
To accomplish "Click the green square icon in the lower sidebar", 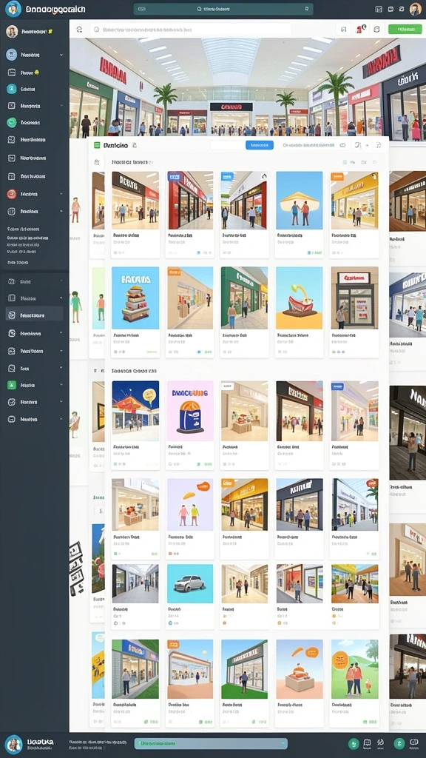I will 12,385.
